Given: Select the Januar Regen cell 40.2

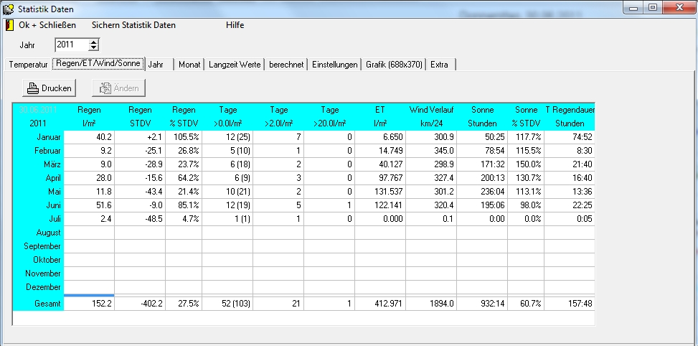Looking at the screenshot, I should tap(89, 137).
